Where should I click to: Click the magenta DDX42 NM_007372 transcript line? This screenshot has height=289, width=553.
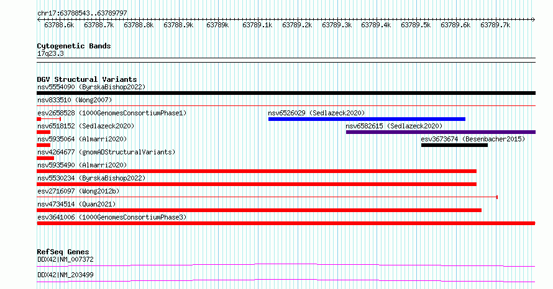click(x=286, y=265)
